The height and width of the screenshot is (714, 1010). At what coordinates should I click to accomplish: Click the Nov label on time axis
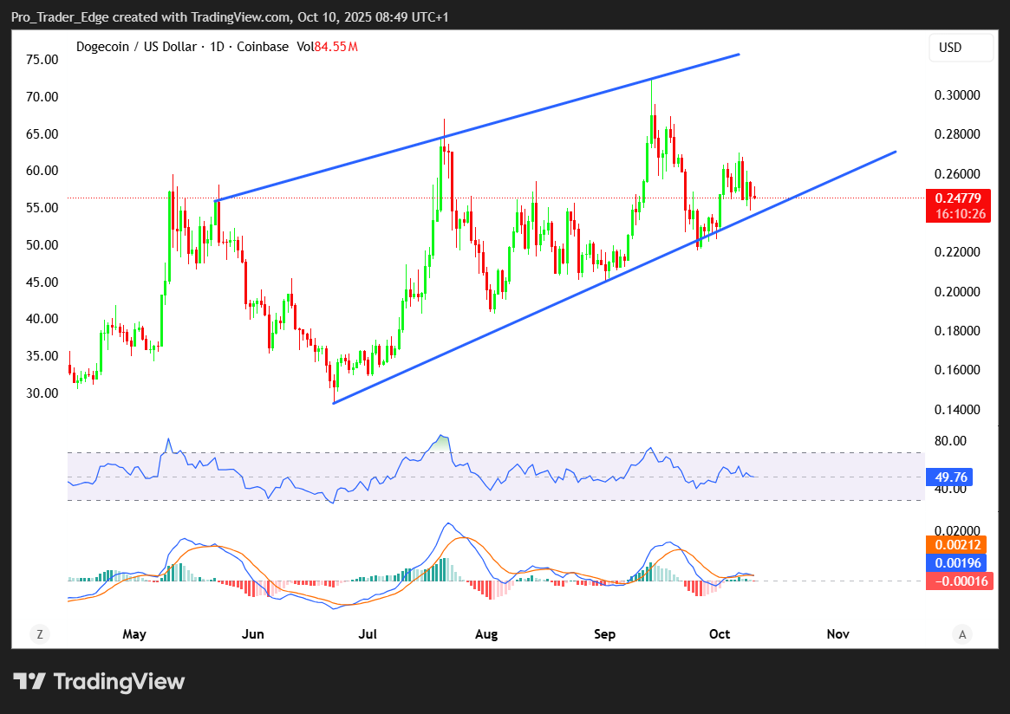837,634
